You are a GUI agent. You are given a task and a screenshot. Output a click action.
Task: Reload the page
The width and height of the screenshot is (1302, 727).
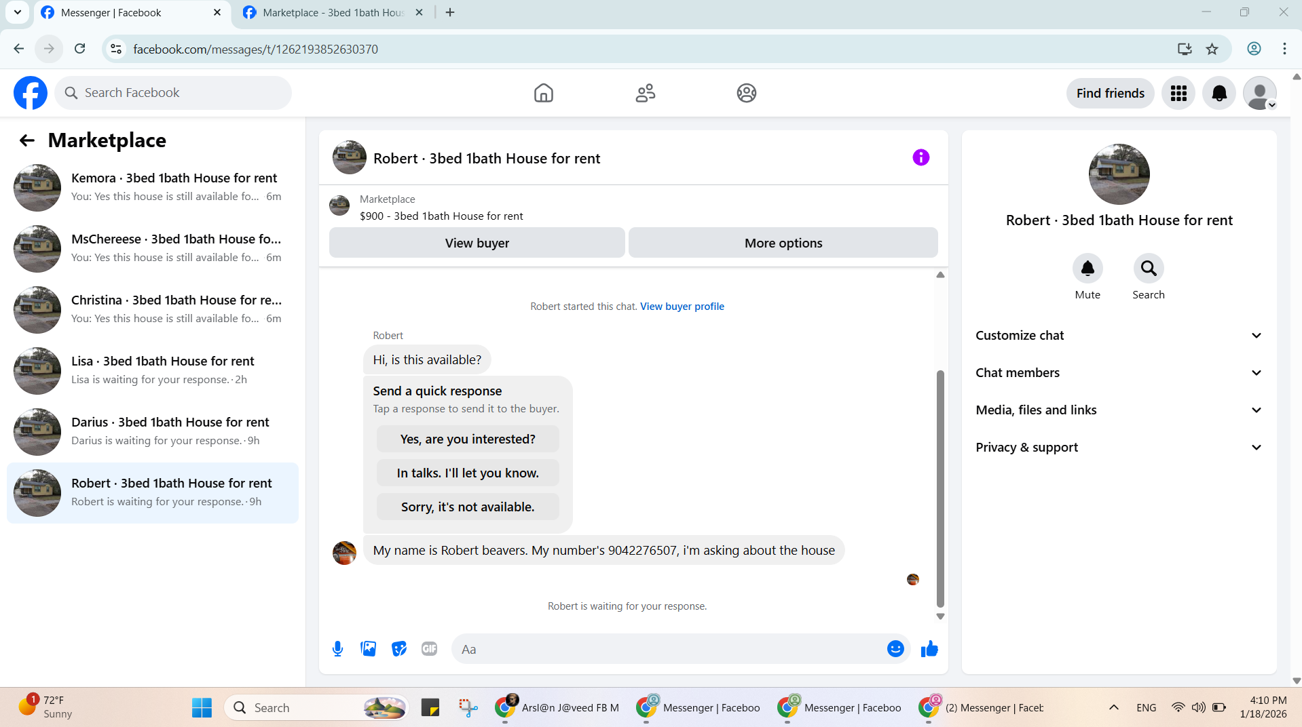(80, 49)
